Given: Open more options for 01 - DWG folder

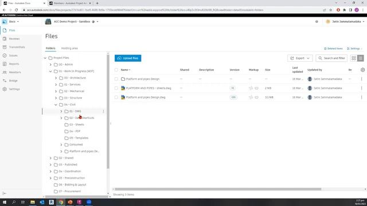Looking at the screenshot, I should coord(103,112).
